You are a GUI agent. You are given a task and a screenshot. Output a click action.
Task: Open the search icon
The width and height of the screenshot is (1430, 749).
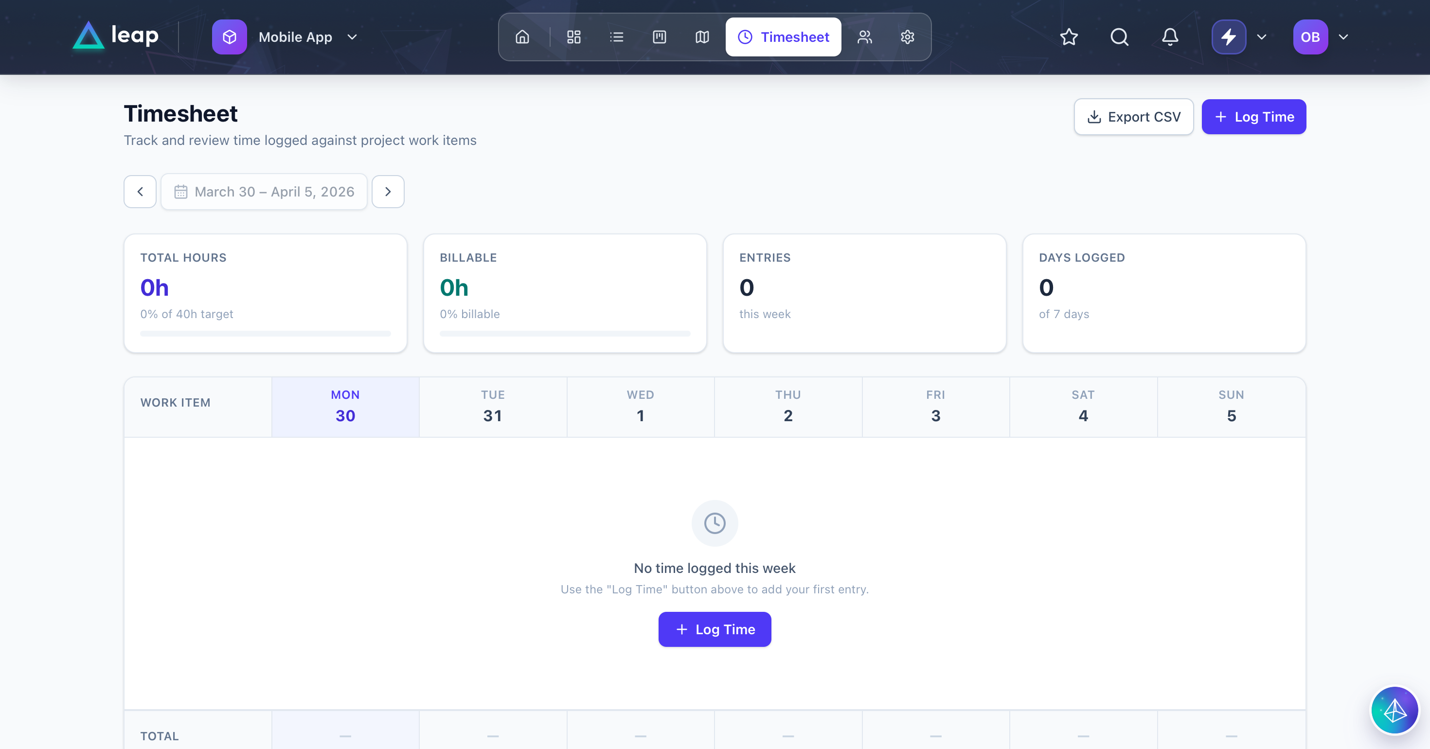point(1119,36)
